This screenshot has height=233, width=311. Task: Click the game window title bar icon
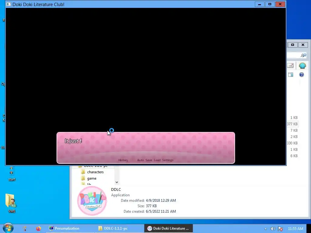click(x=9, y=4)
